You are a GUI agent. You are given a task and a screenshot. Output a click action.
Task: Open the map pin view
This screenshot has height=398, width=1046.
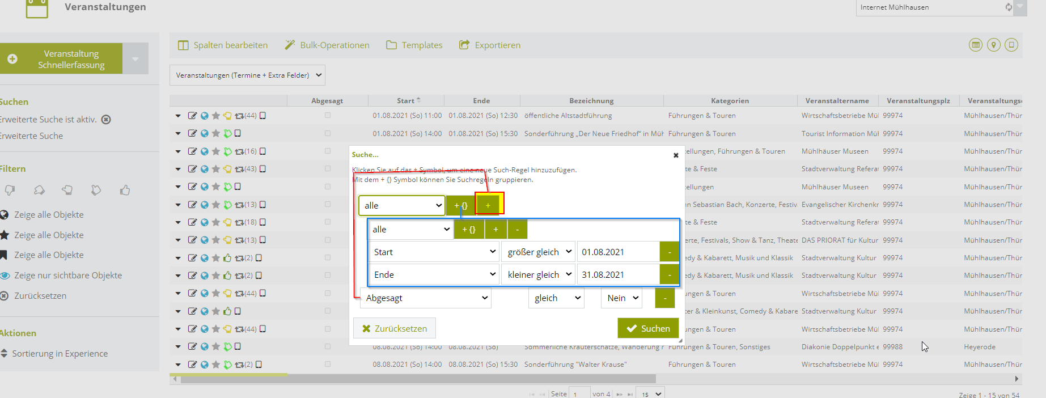point(993,45)
